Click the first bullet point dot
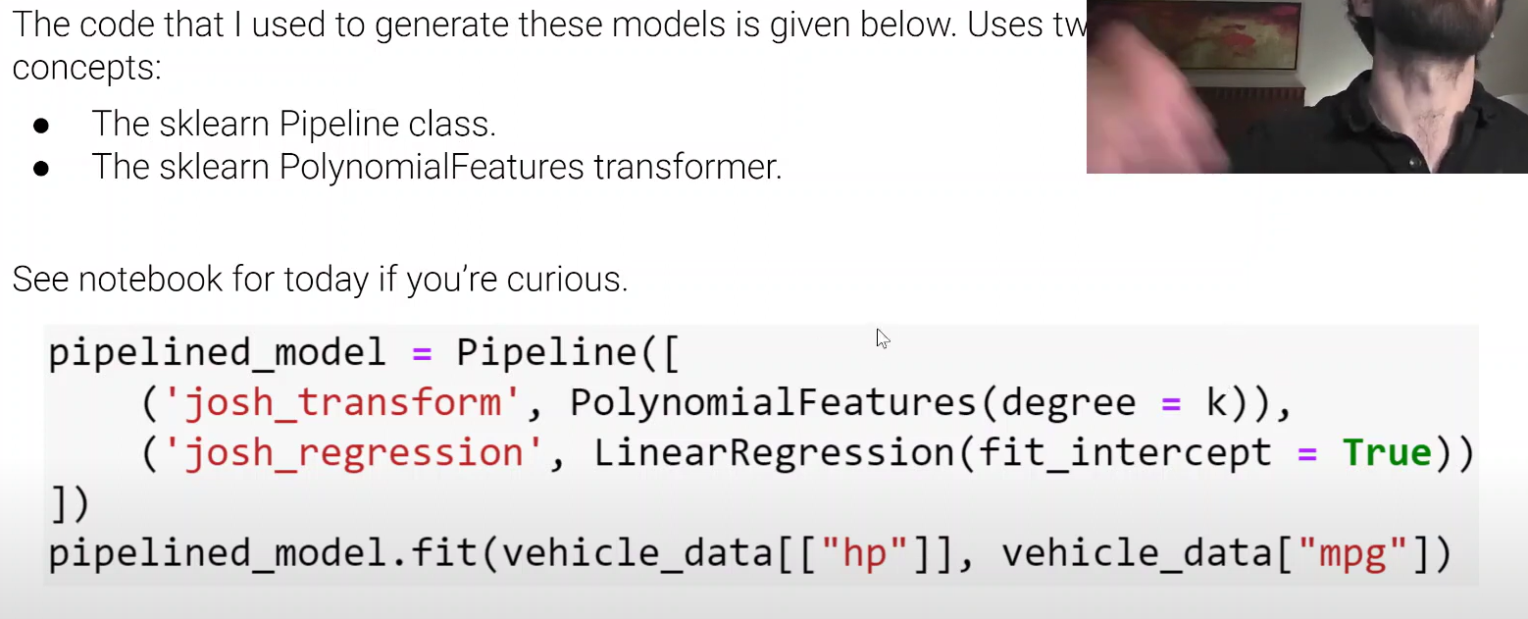This screenshot has height=619, width=1528. click(41, 126)
